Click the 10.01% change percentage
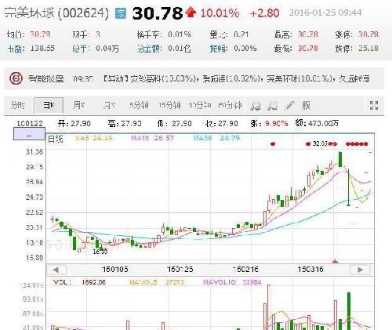 [220, 13]
